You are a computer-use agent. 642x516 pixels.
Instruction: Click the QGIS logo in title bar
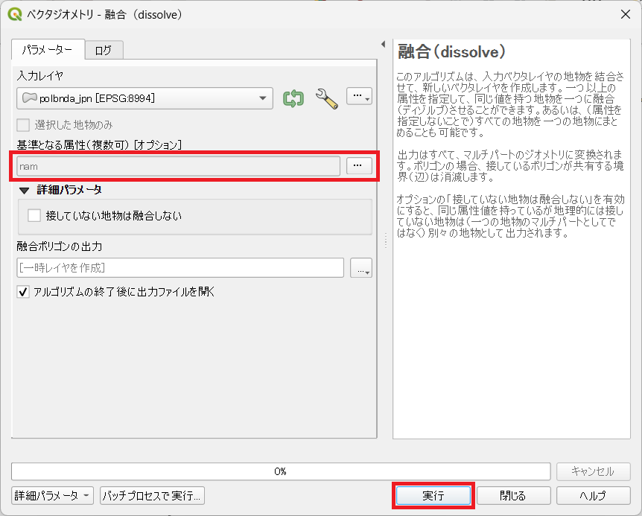[x=14, y=14]
